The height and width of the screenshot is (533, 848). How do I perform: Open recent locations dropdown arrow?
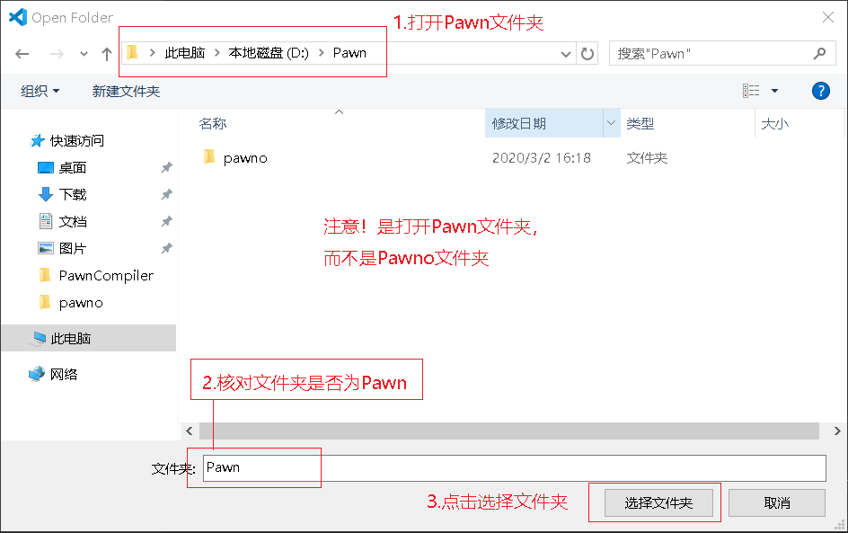(x=84, y=54)
